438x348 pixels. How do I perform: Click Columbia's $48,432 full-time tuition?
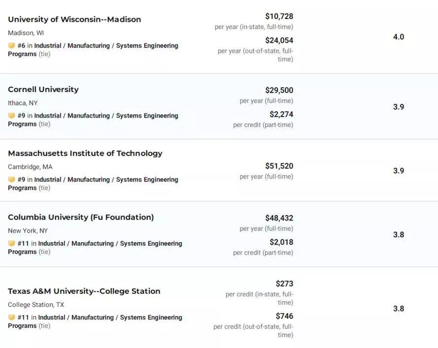279,218
